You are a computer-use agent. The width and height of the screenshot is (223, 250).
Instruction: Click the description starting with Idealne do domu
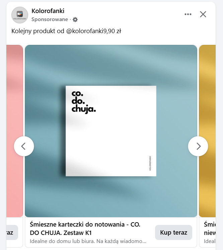click(x=88, y=241)
